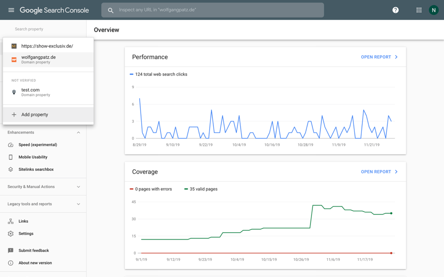Select test.com unverified property
444x277 pixels.
pyautogui.click(x=48, y=92)
